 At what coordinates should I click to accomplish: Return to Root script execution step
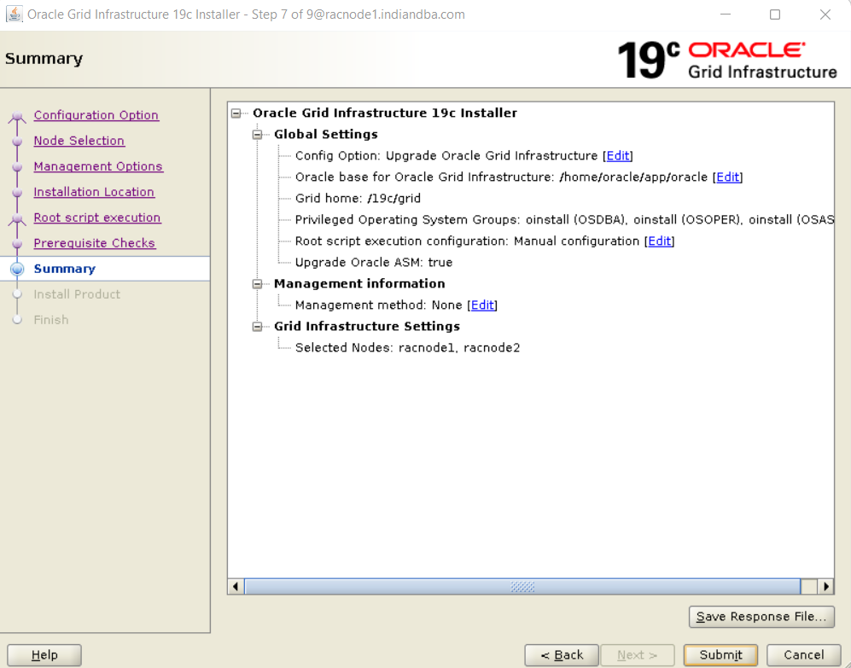pyautogui.click(x=97, y=217)
